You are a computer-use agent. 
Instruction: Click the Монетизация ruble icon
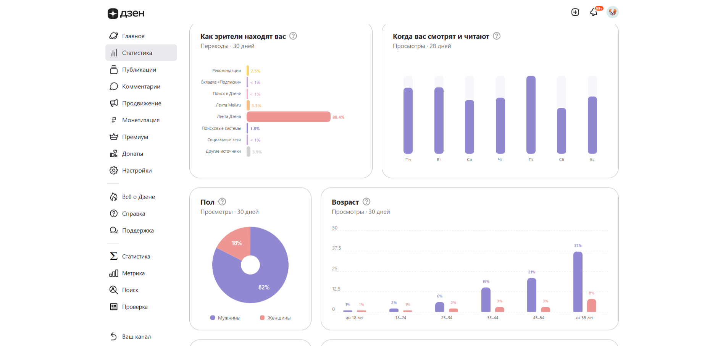pos(114,120)
